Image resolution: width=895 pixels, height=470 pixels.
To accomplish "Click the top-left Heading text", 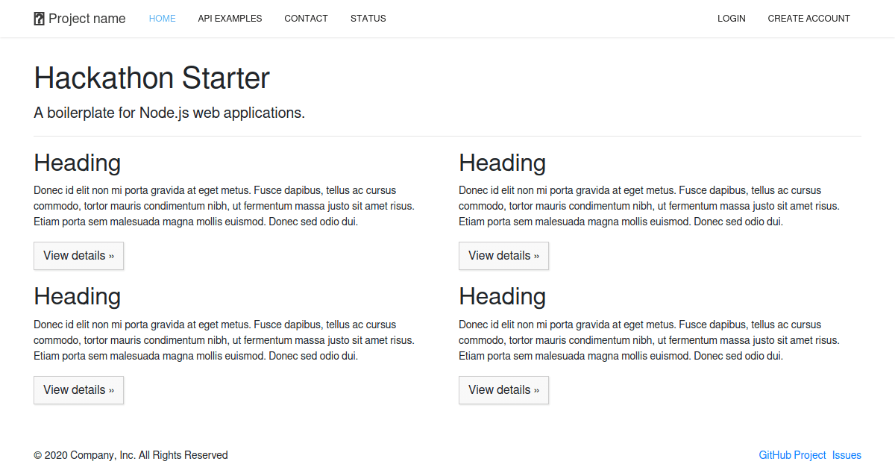I will point(77,163).
